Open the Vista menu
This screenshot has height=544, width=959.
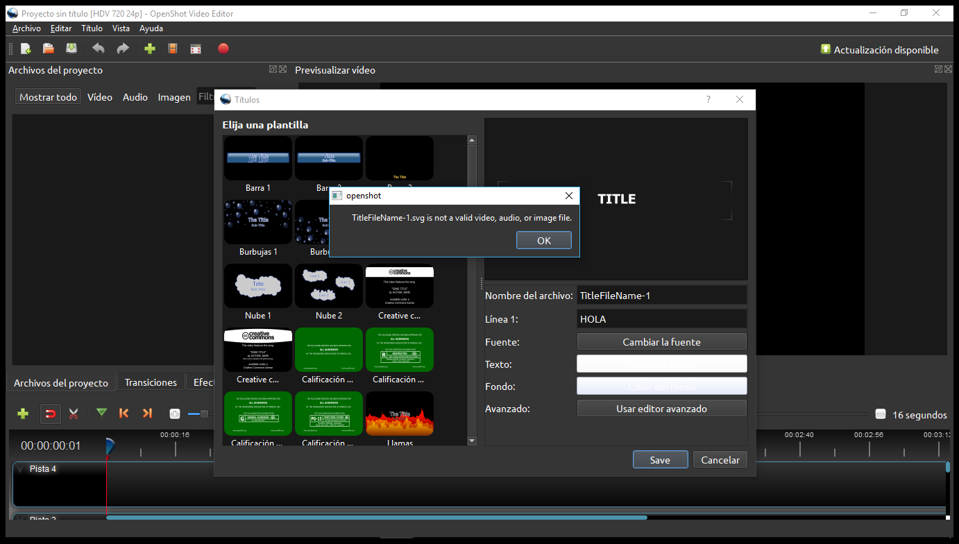tap(121, 28)
